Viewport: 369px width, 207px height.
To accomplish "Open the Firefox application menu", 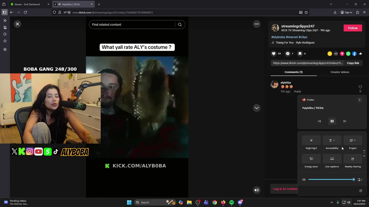I will point(364,12).
